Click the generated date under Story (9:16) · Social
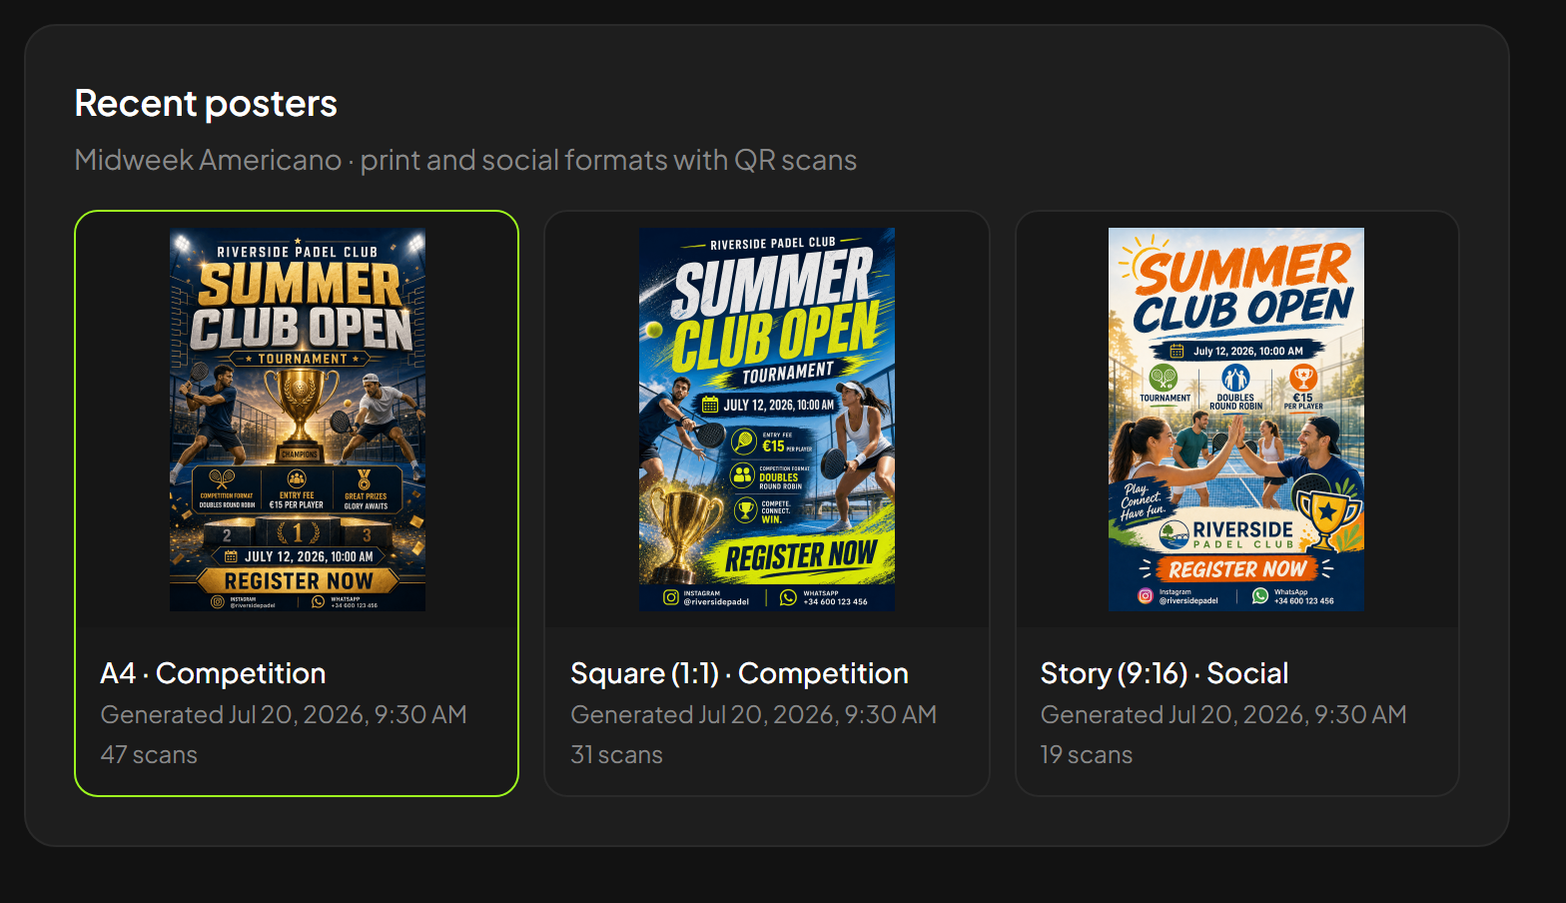This screenshot has height=903, width=1566. [1223, 715]
